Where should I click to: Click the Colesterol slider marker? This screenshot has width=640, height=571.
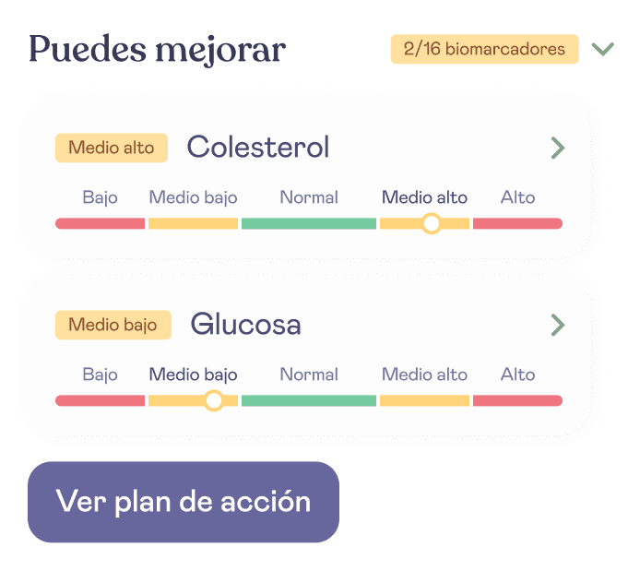[431, 223]
